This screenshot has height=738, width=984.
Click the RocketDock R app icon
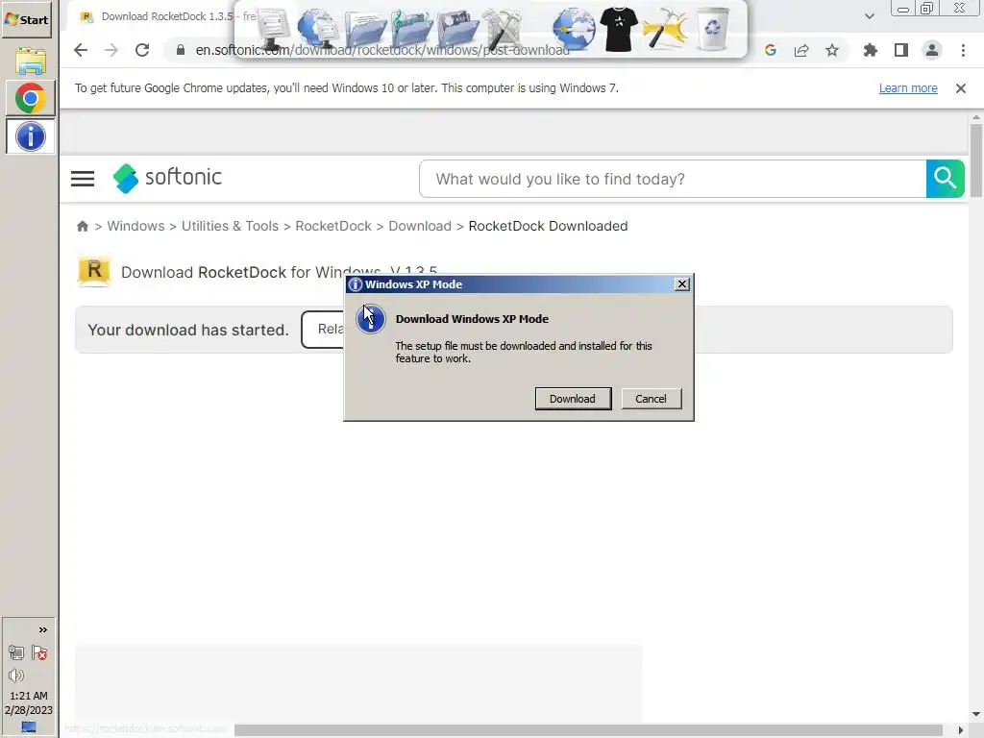pyautogui.click(x=94, y=270)
